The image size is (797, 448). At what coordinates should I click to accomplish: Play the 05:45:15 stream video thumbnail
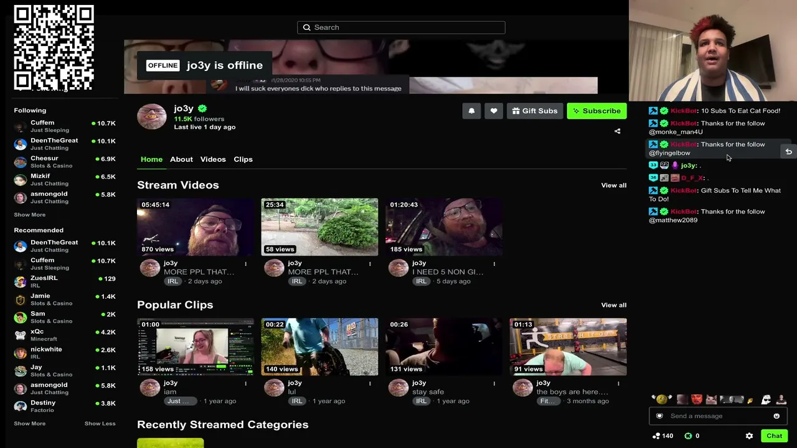(x=196, y=227)
